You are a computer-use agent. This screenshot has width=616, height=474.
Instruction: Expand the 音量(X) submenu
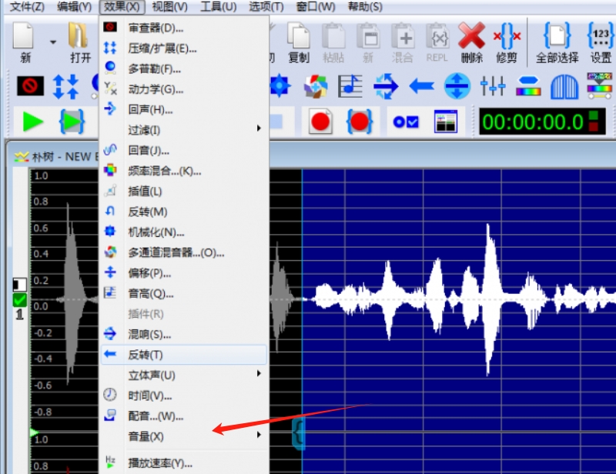point(184,436)
